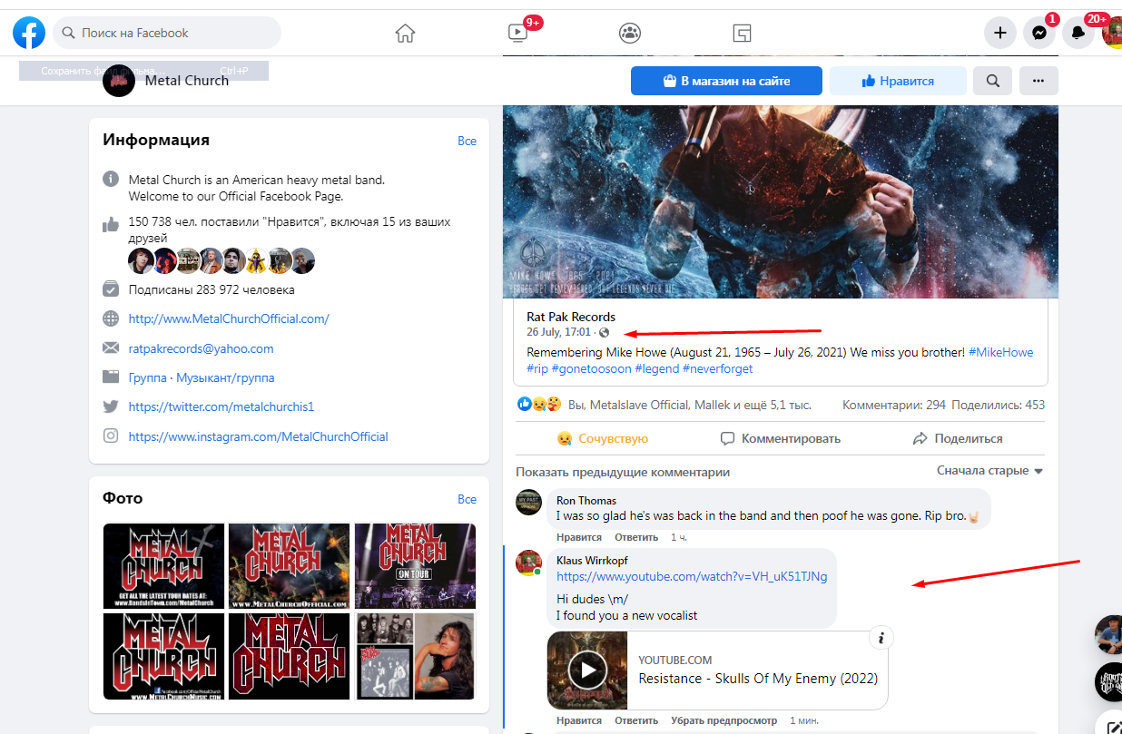
Task: Open the MetalChurchOfficial.com website link
Action: pos(229,318)
